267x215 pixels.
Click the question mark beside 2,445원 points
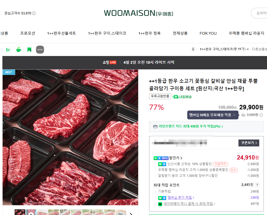(257, 185)
